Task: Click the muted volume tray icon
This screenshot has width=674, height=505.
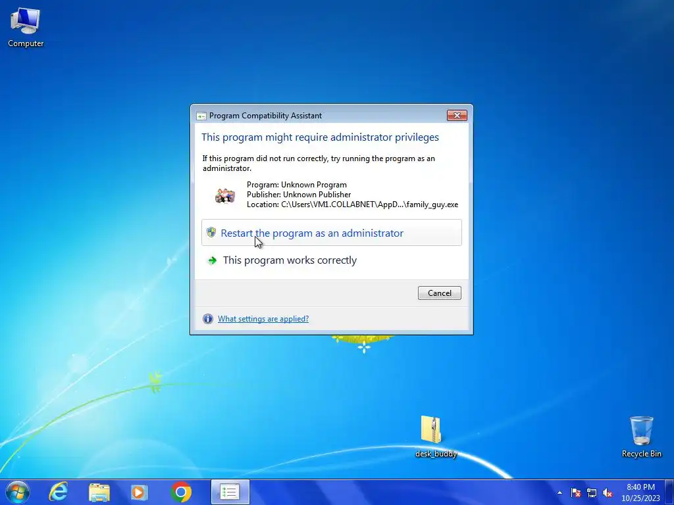Action: [608, 493]
